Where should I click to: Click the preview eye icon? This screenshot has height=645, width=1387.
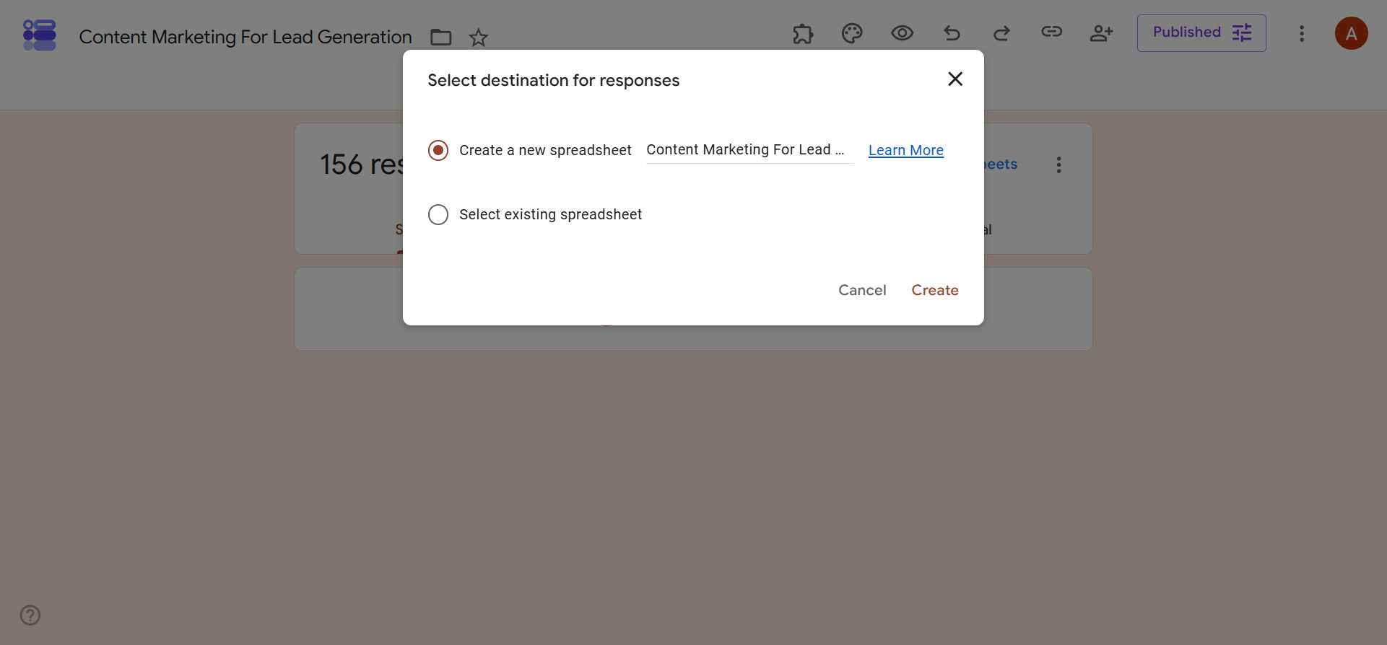coord(902,33)
